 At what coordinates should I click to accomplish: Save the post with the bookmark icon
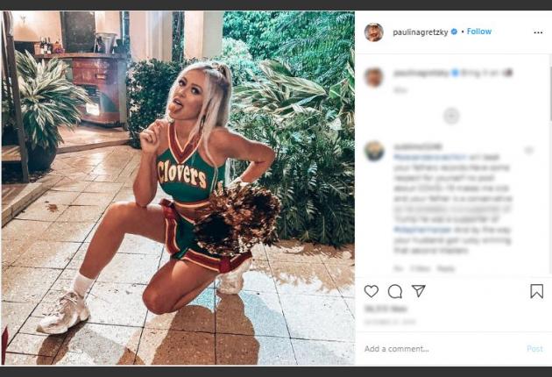pyautogui.click(x=536, y=291)
